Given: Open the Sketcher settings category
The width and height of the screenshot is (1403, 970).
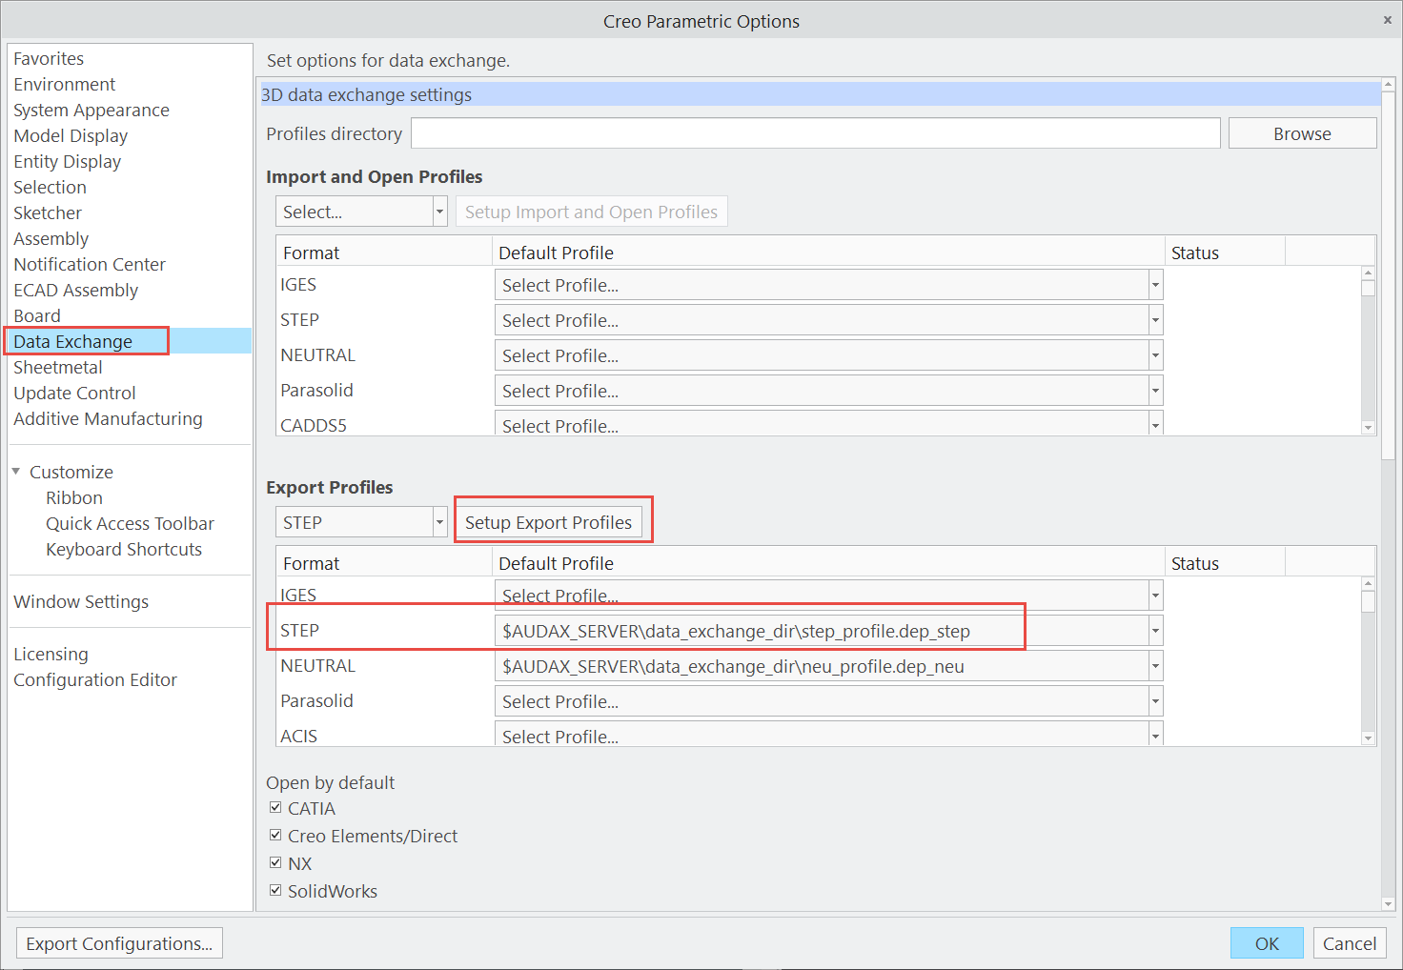Looking at the screenshot, I should click(47, 212).
